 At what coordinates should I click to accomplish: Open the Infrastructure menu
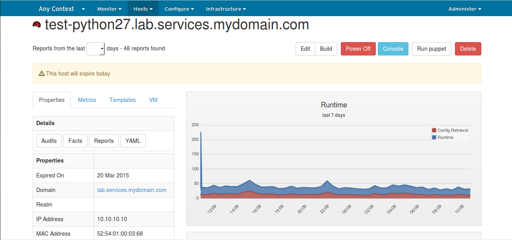pyautogui.click(x=226, y=9)
